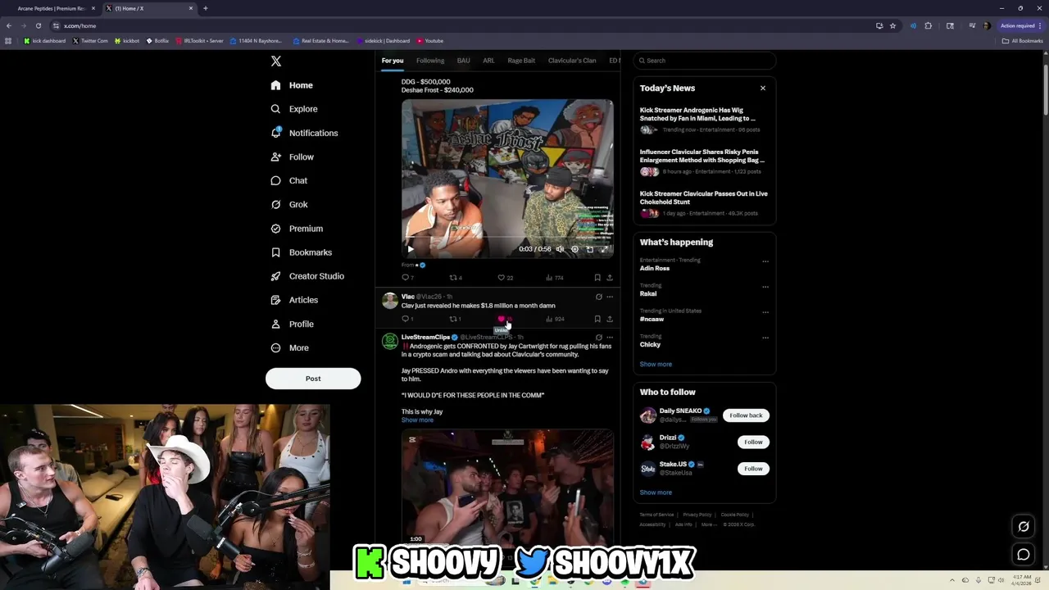This screenshot has width=1049, height=590.
Task: Mute the Deshae Frost video
Action: pyautogui.click(x=561, y=249)
